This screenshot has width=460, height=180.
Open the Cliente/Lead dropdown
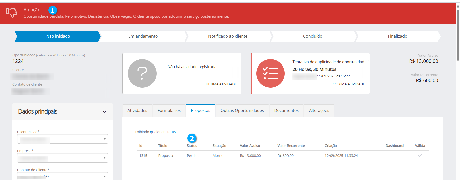tap(104, 139)
